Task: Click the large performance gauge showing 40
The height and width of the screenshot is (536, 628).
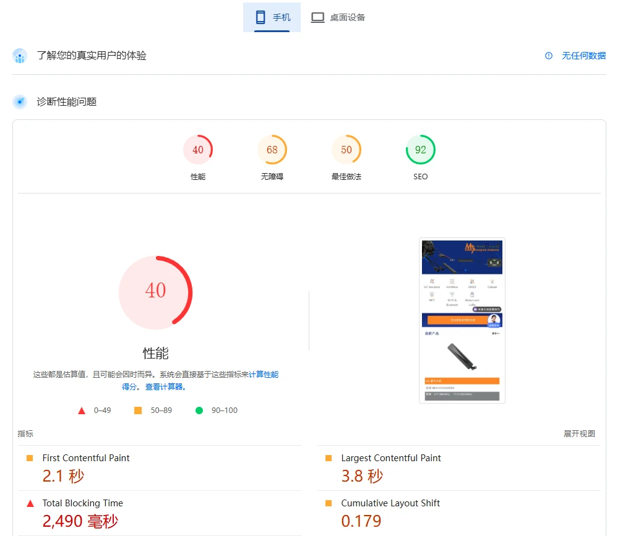Action: coord(156,292)
